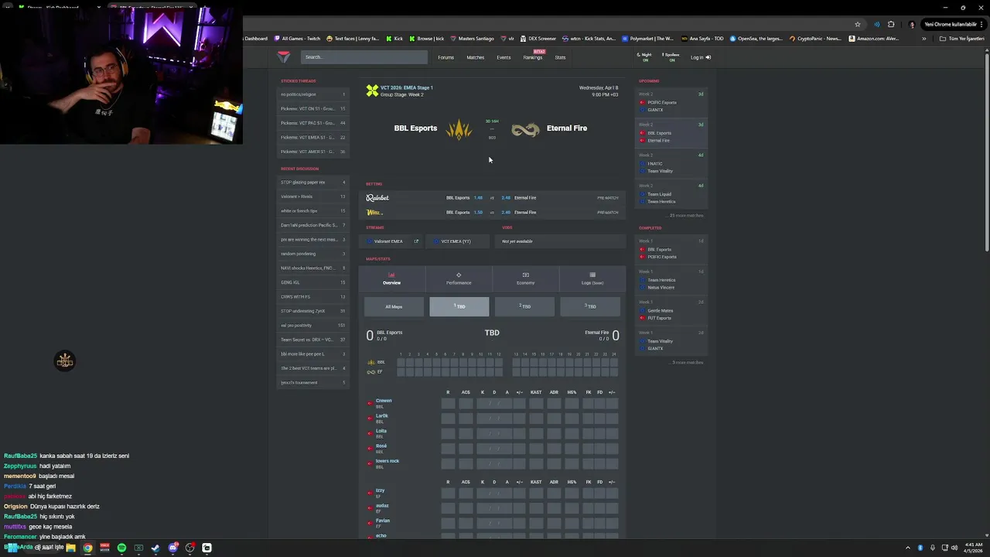
Task: Open Chrome extensions puzzle icon
Action: pos(891,24)
